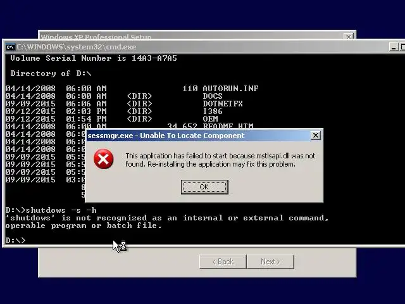
Task: Click the 09/12/2015 02:03 PM date entry
Action: pos(56,111)
